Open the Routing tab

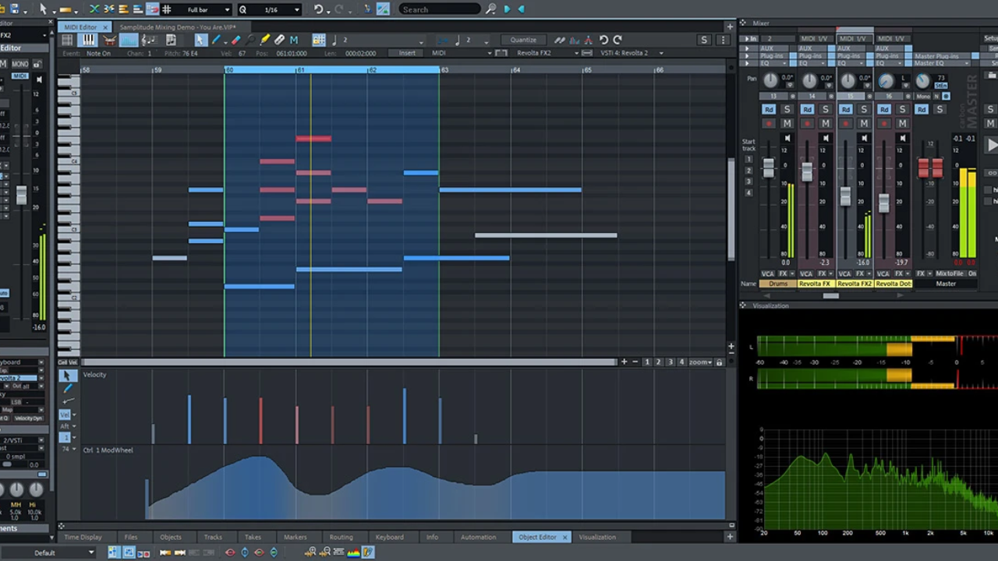(341, 537)
